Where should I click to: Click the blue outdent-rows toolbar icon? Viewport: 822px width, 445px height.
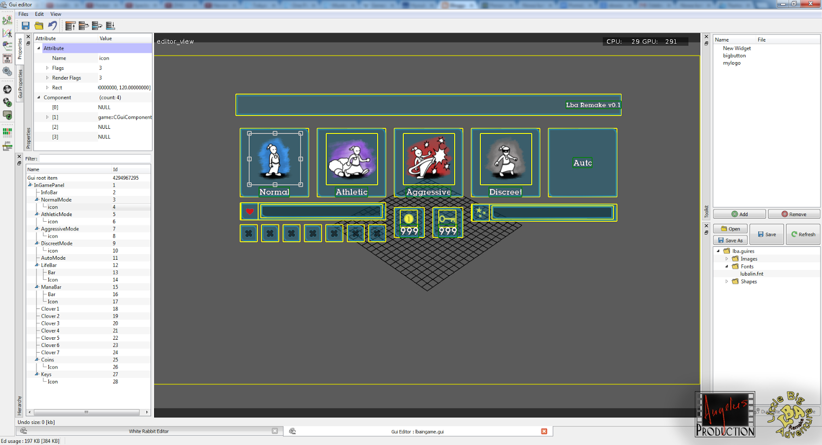tap(97, 26)
